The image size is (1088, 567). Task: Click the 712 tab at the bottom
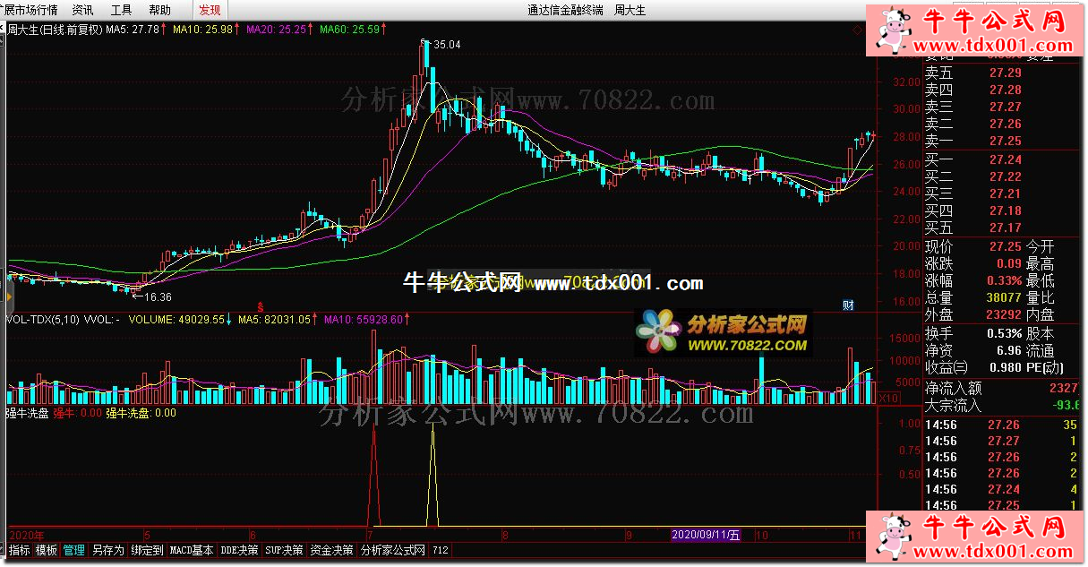[441, 550]
